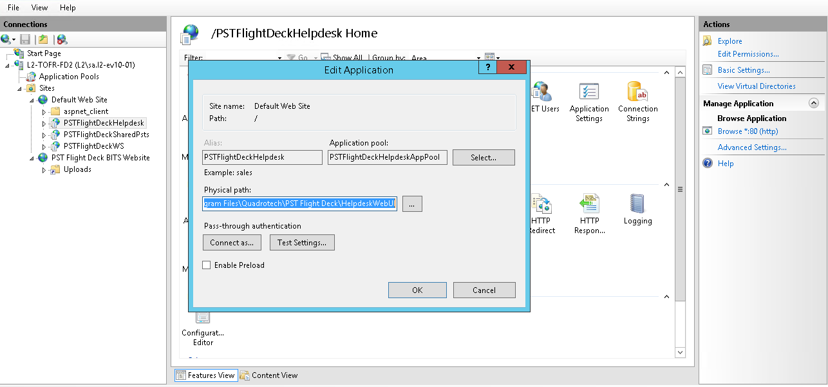
Task: Open the File menu
Action: click(14, 8)
